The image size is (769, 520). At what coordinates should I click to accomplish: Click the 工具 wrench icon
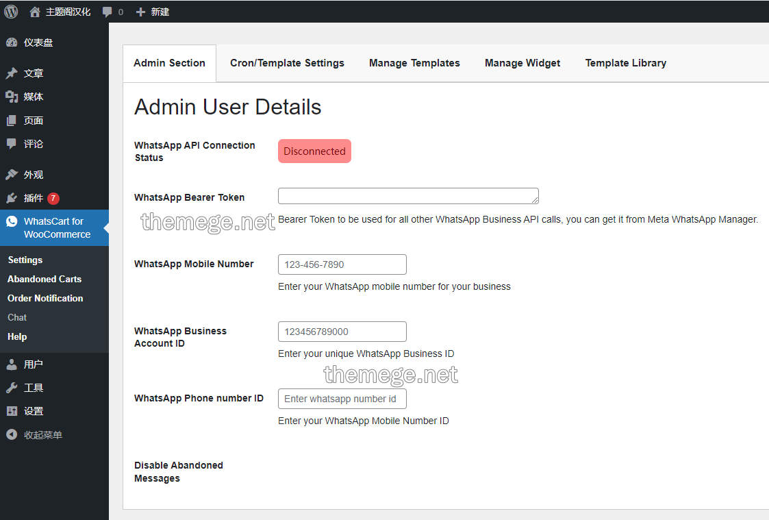click(x=12, y=388)
